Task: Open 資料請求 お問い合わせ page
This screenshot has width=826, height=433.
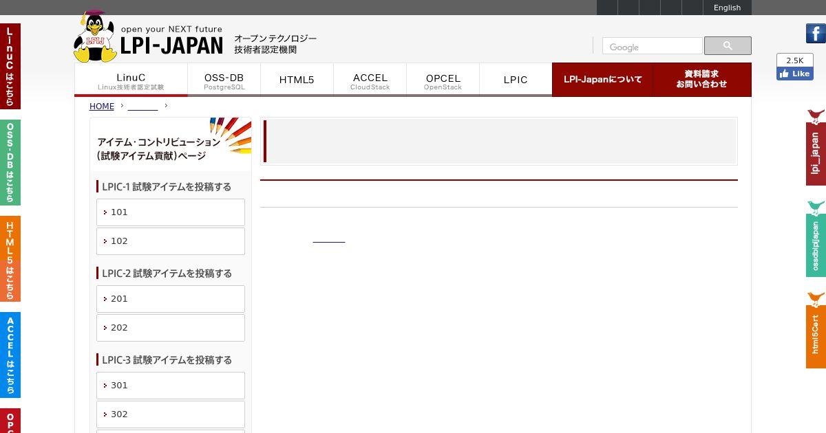Action: click(x=702, y=80)
